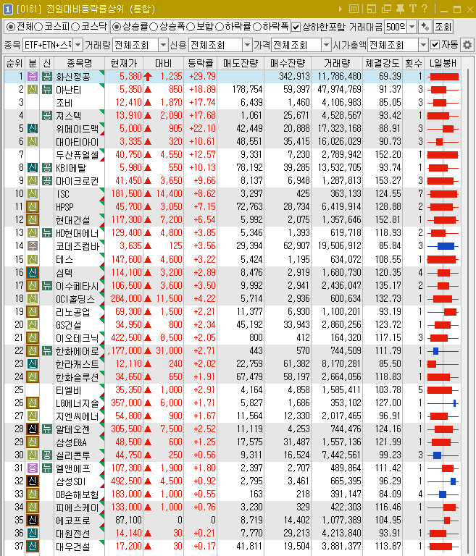
Task: Select the 상승폭 radio button
Action: [x=154, y=27]
